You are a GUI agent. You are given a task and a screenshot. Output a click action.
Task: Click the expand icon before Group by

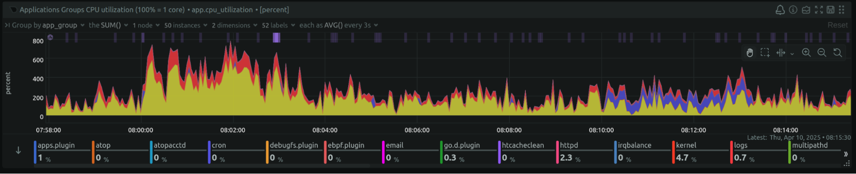(7, 25)
